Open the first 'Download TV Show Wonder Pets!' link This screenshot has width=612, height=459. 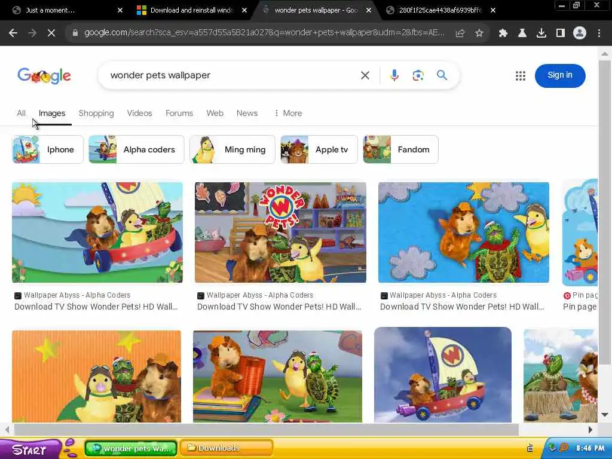coord(96,307)
